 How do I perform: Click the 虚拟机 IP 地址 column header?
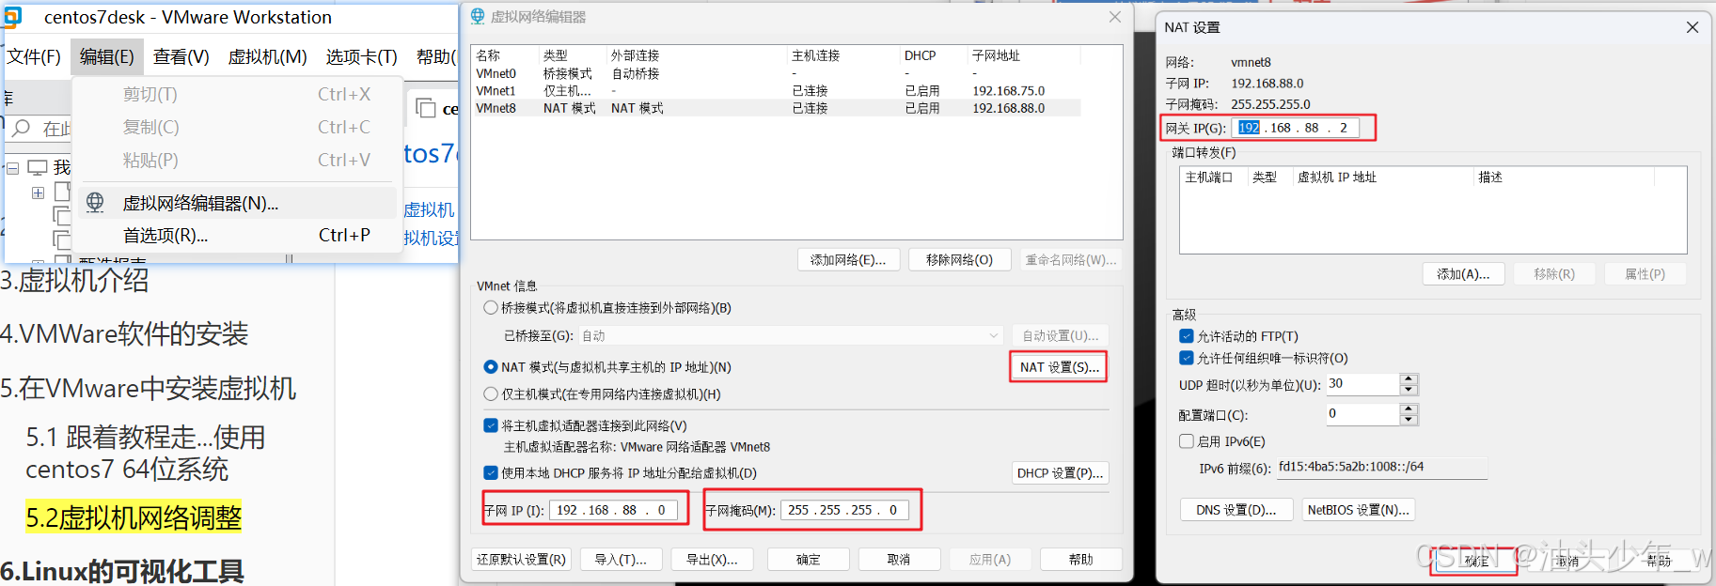pyautogui.click(x=1382, y=177)
